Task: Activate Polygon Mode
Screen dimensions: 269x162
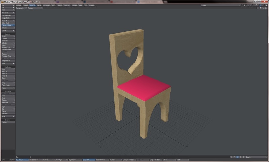Action: [x=8, y=25]
